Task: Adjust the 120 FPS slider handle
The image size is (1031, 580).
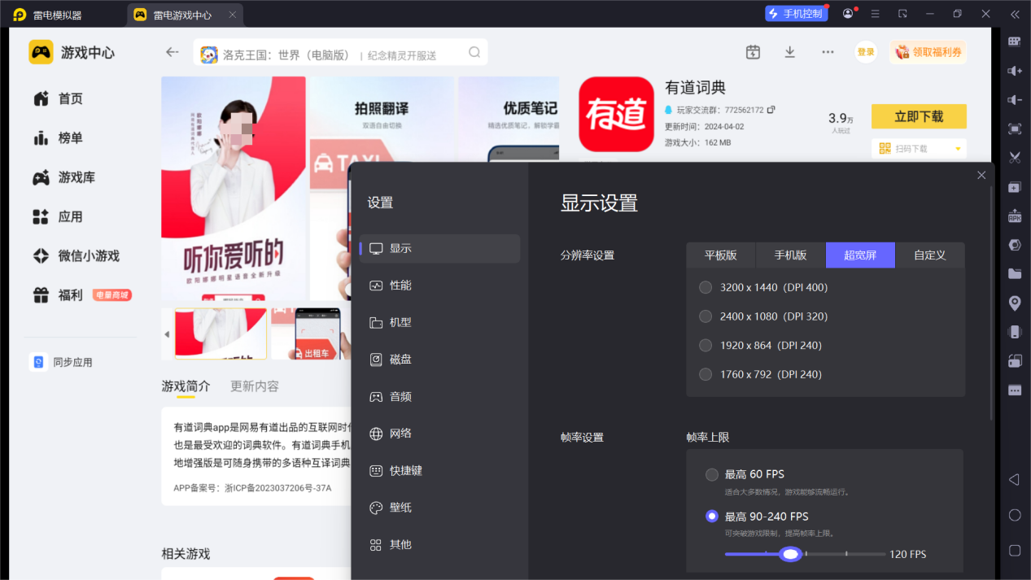Action: 790,554
